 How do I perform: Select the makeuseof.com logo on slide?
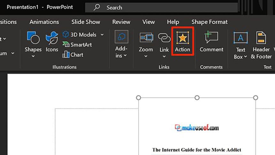197,128
